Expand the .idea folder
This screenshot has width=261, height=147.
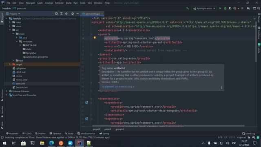coord(10,22)
